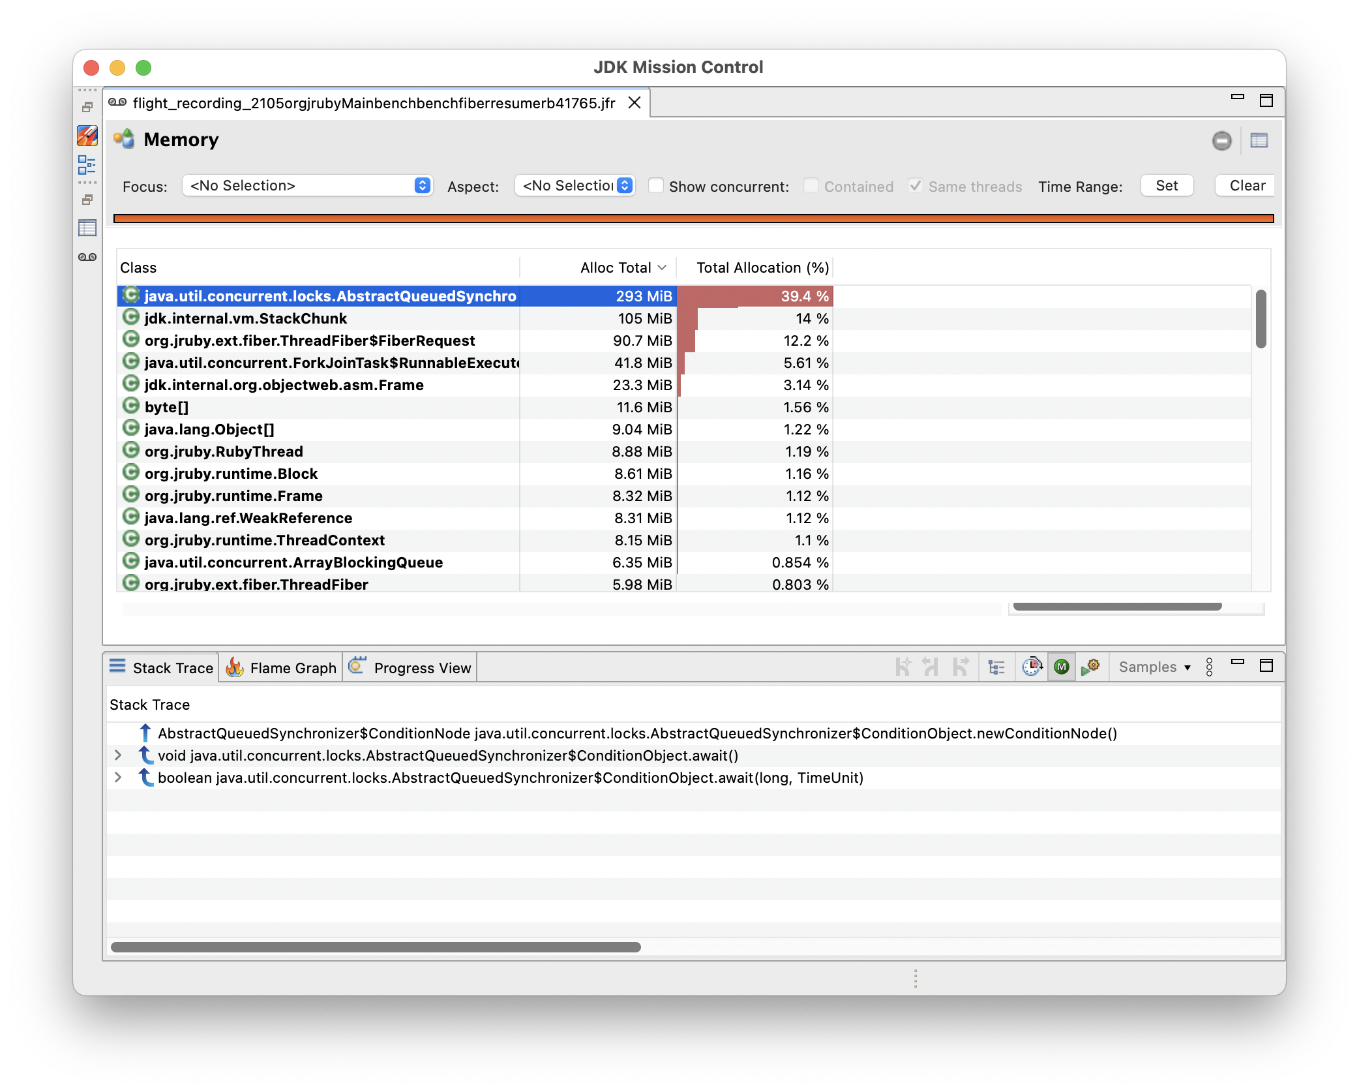This screenshot has width=1359, height=1092.
Task: Click the tree view icon in stack trace toolbar
Action: pyautogui.click(x=996, y=667)
